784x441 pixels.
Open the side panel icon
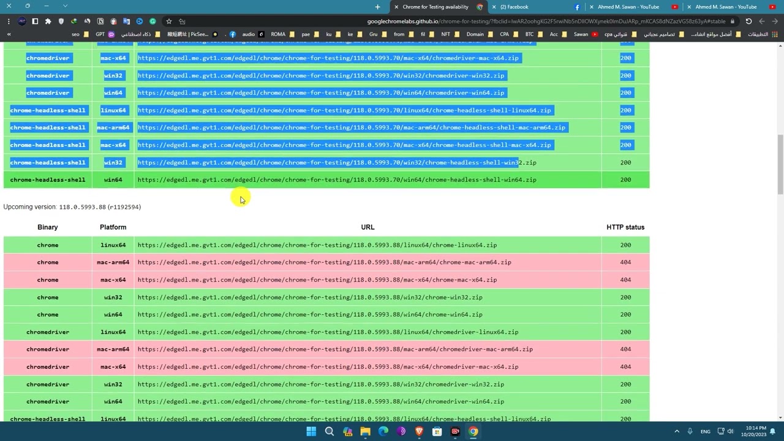[35, 21]
